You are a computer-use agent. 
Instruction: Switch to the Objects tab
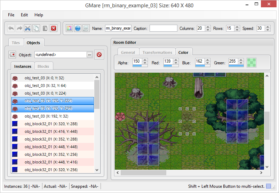pos(33,43)
